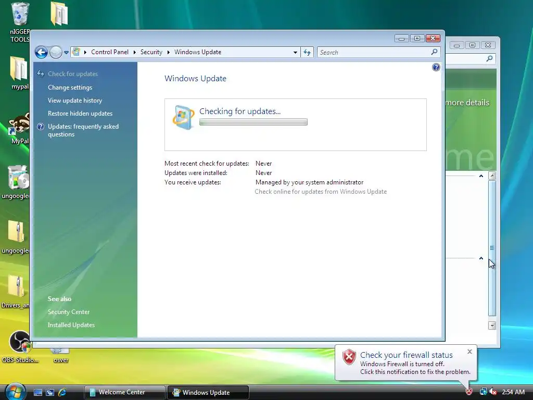The height and width of the screenshot is (400, 533).
Task: Click the checking for updates progress bar
Action: pos(253,122)
